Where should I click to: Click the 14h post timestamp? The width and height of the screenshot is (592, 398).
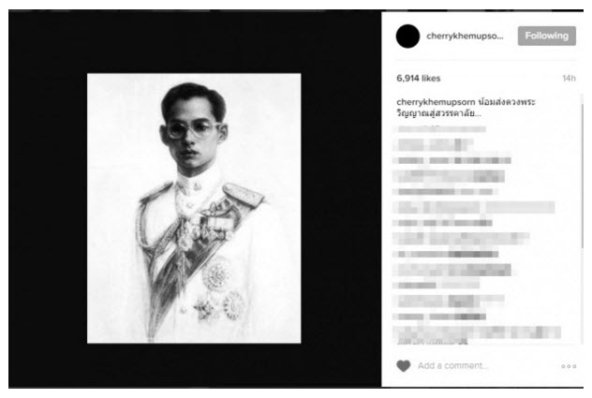coord(569,78)
